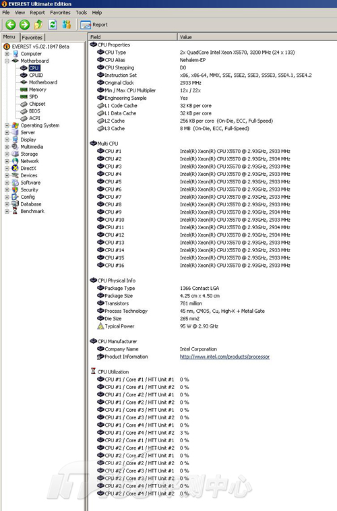Expand the Multimedia tree node
The image size is (337, 511).
point(7,147)
